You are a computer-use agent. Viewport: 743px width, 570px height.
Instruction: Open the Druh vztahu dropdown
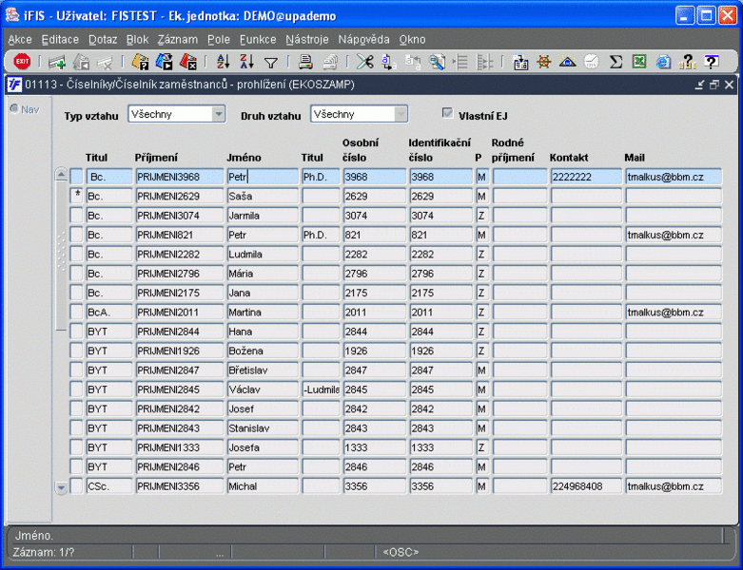point(401,114)
